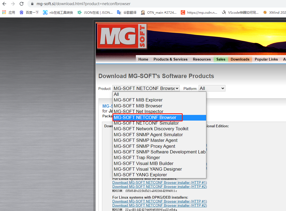Collapse the Product dropdown box

click(x=146, y=88)
